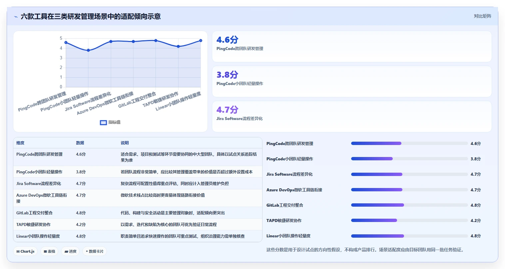The height and width of the screenshot is (269, 505).
Task: Click the label Azure DevOps微软工具链衔接 left of its bar
Action: 294,190
